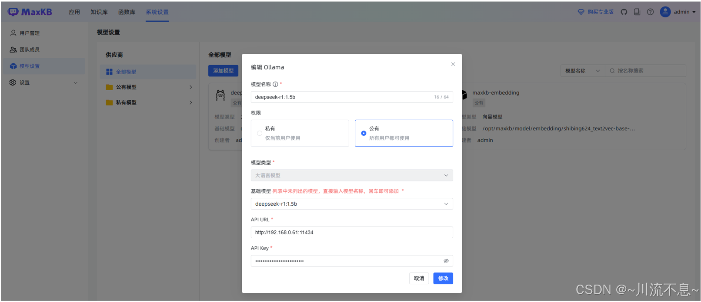
Task: Open 模型设置 in the sidebar
Action: tap(45, 66)
